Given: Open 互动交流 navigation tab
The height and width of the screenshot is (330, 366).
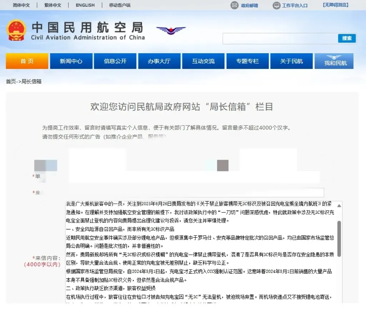Looking at the screenshot, I should 203,61.
